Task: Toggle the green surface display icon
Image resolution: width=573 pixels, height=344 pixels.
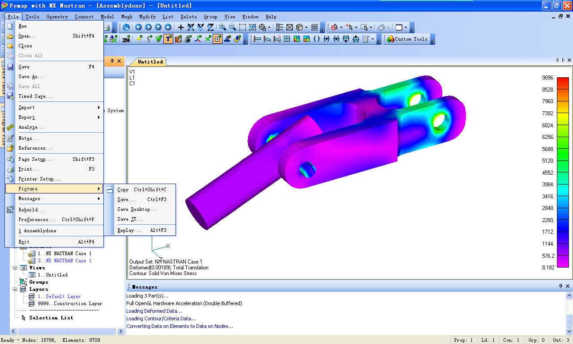Action: pos(158,39)
